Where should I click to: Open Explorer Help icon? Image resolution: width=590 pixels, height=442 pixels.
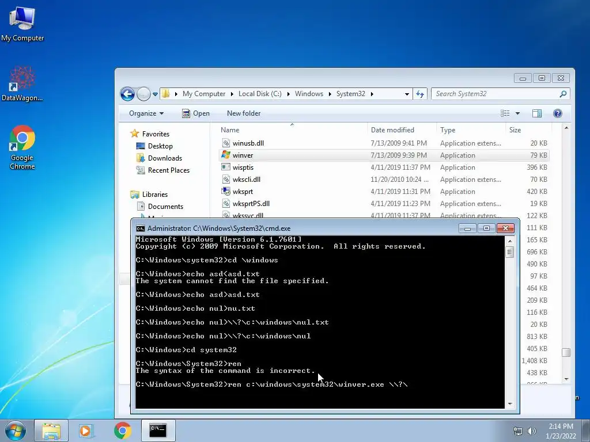pyautogui.click(x=558, y=113)
